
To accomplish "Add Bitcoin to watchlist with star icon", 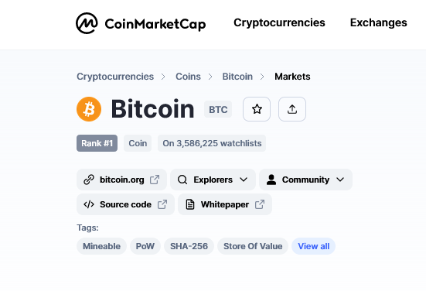I will 257,109.
